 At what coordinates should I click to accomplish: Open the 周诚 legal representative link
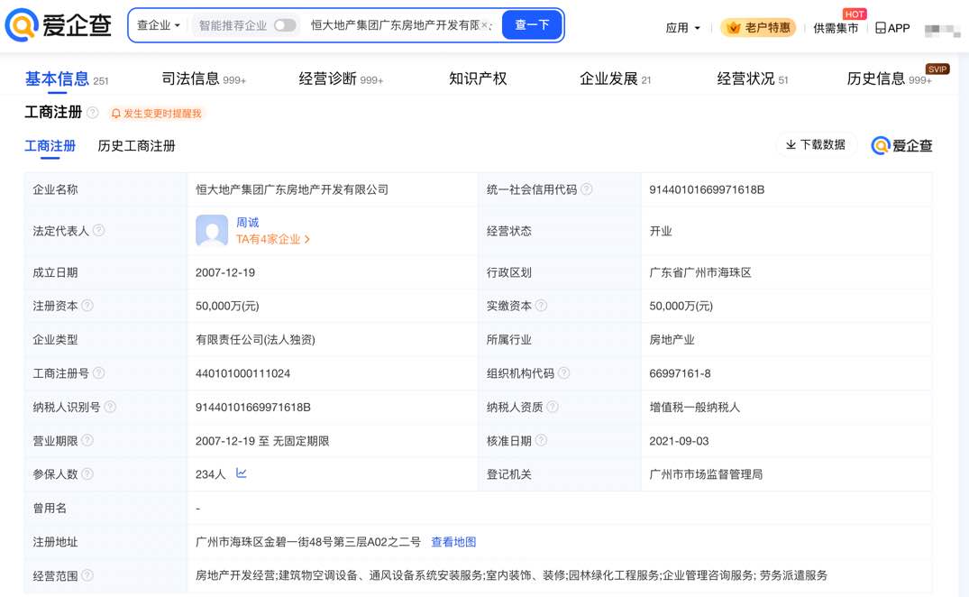tap(247, 223)
